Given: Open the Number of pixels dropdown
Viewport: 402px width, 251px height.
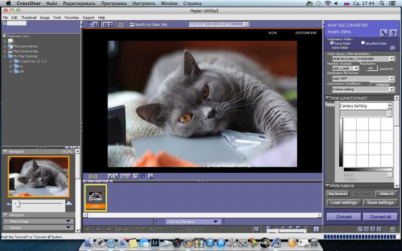Looking at the screenshot, I should [x=345, y=68].
